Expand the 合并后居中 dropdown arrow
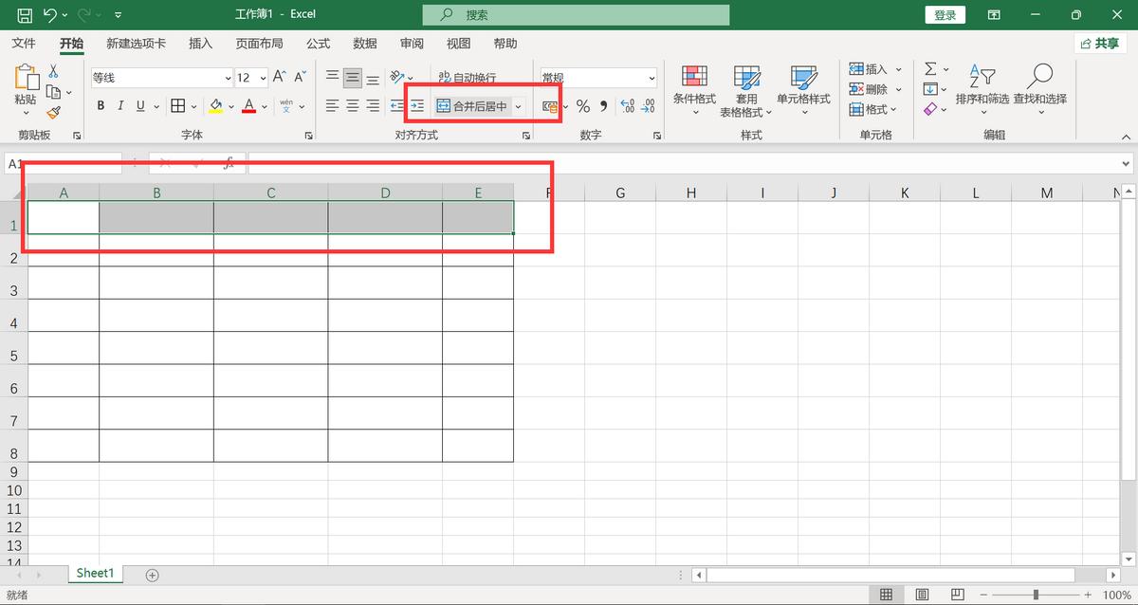 (x=518, y=105)
